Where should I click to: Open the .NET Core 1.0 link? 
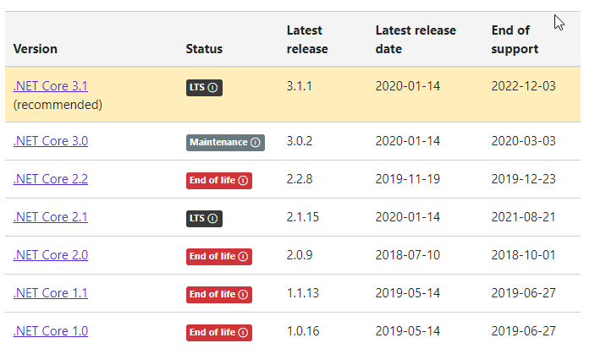tap(51, 331)
